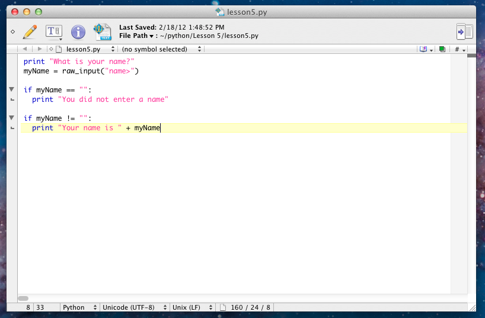Click the blue Get Info icon
The image size is (485, 318).
pos(78,31)
